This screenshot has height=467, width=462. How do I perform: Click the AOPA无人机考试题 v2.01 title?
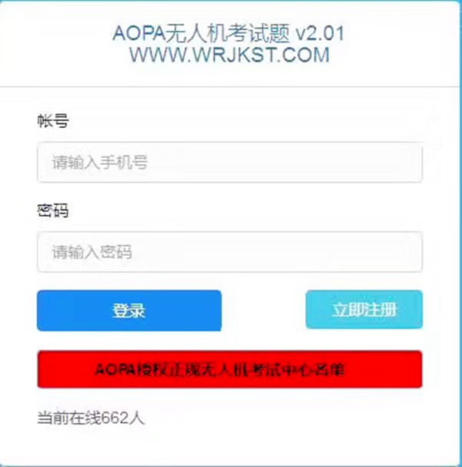[229, 33]
